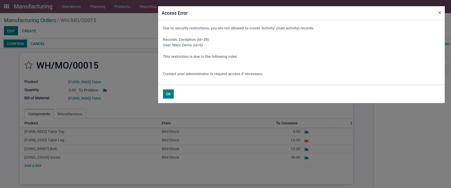Screen dimensions: 451x188
Task: Select the [FURN_2333] Table Leg row
Action: [x=186, y=140]
